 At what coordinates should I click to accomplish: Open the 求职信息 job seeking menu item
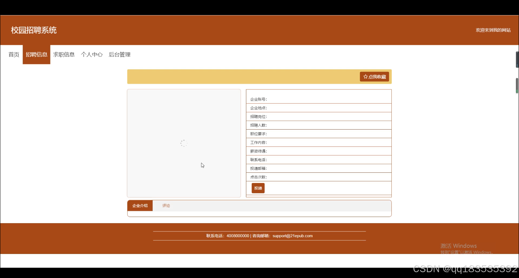(64, 54)
